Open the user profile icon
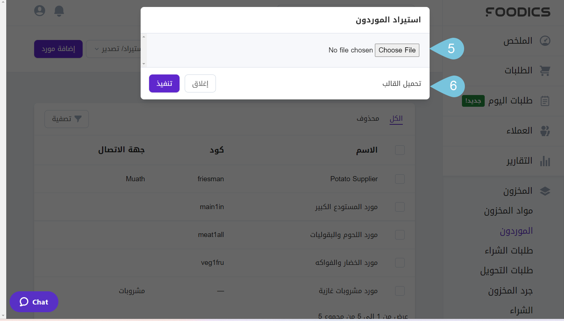Screen dimensions: 564x321 point(39,11)
